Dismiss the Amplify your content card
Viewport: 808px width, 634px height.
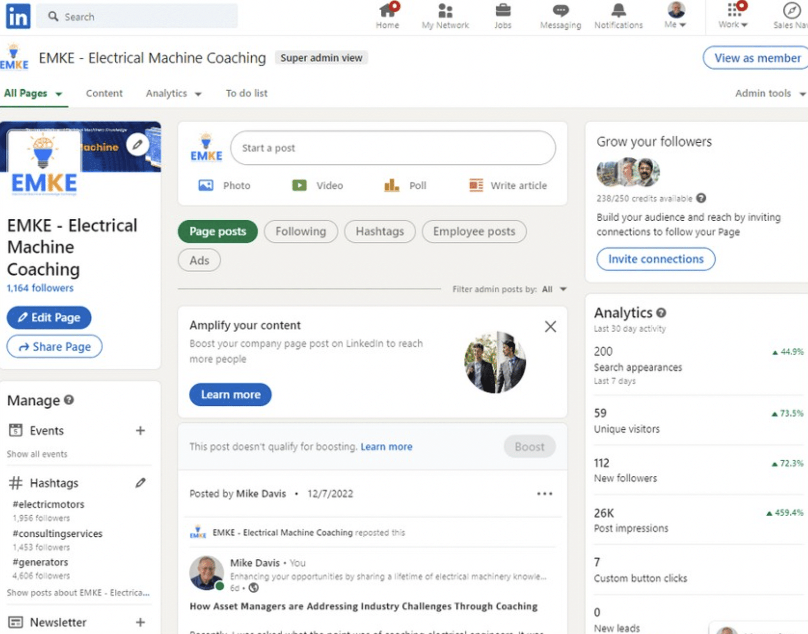point(550,327)
